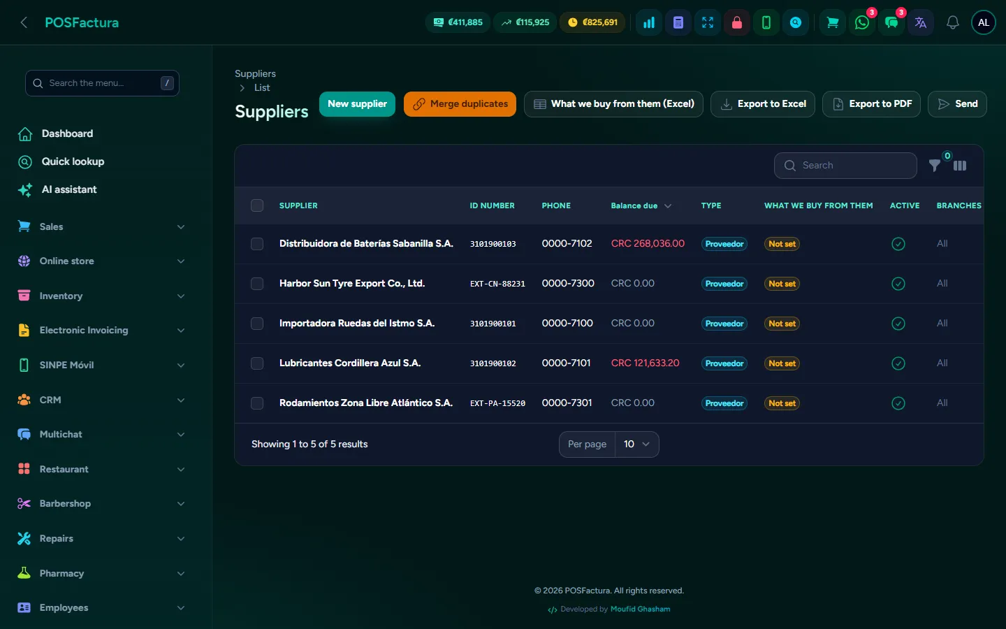This screenshot has height=629, width=1006.
Task: Open the quick lookup magnifier icon in top bar
Action: click(x=796, y=22)
